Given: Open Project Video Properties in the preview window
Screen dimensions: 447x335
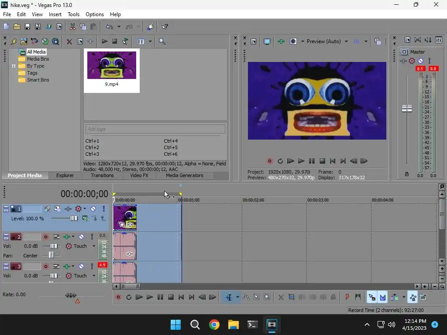Looking at the screenshot, I should click(x=254, y=41).
